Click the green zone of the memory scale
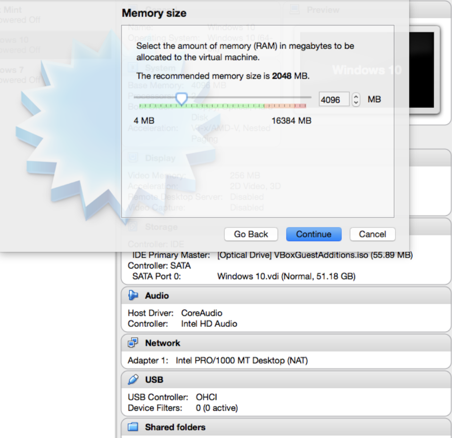The width and height of the screenshot is (452, 438). point(202,106)
